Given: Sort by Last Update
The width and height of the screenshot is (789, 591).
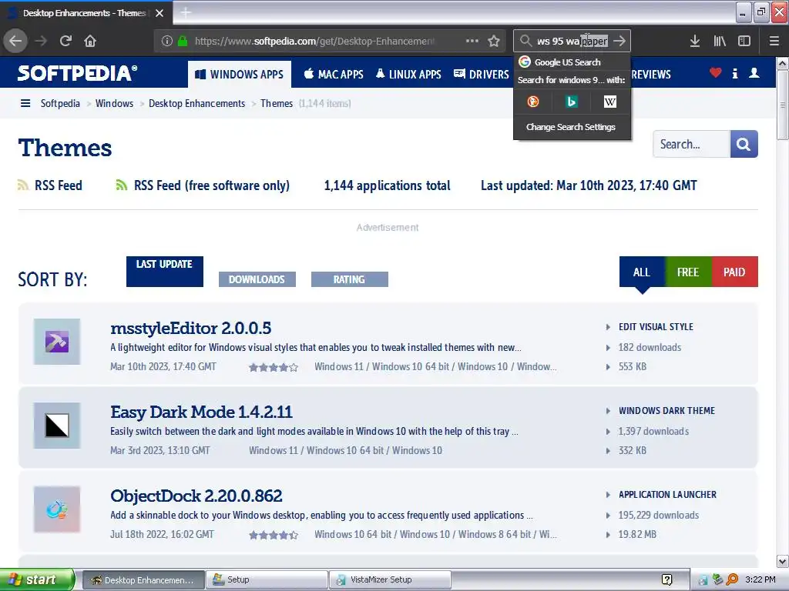Looking at the screenshot, I should (x=165, y=272).
